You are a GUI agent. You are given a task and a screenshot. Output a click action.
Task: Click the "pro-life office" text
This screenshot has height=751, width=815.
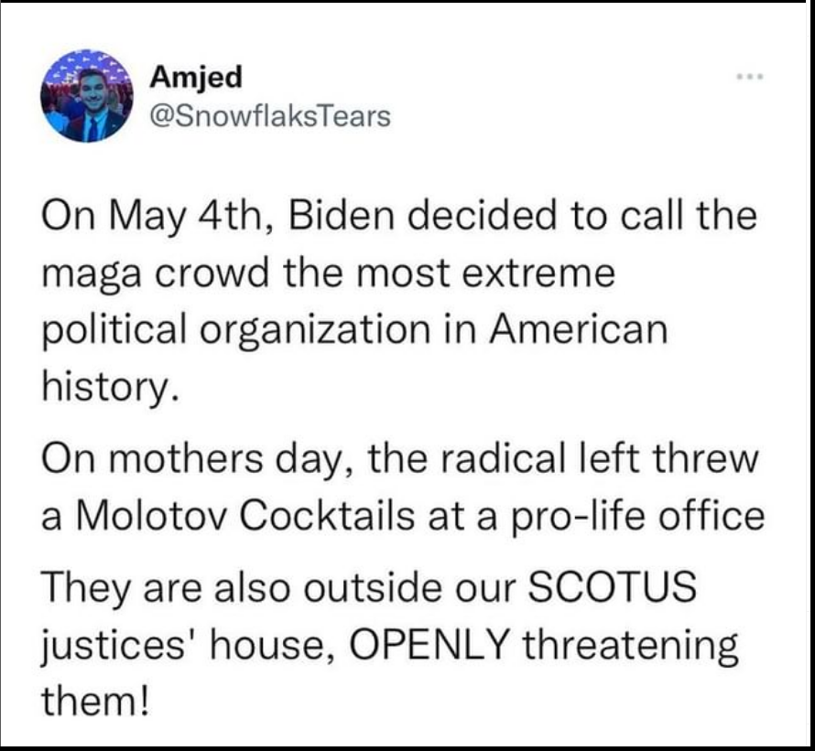637,518
